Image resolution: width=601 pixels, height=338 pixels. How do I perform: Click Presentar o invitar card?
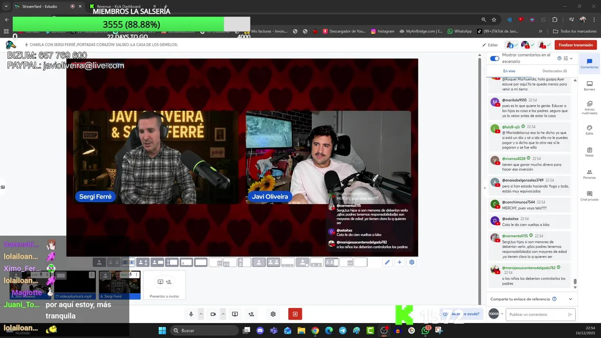click(164, 285)
